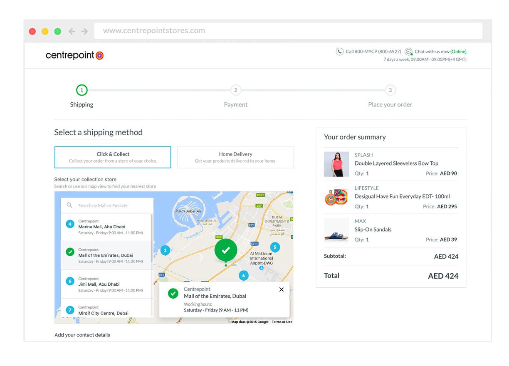This screenshot has height=366, width=509.
Task: Close the Mall of the Emirates map popup
Action: click(x=281, y=289)
